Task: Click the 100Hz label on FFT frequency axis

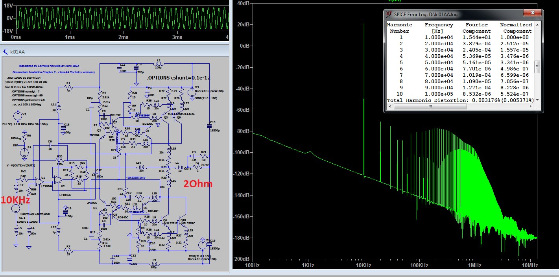Action: 252,266
